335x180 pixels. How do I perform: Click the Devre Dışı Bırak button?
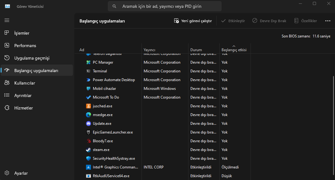pyautogui.click(x=269, y=21)
